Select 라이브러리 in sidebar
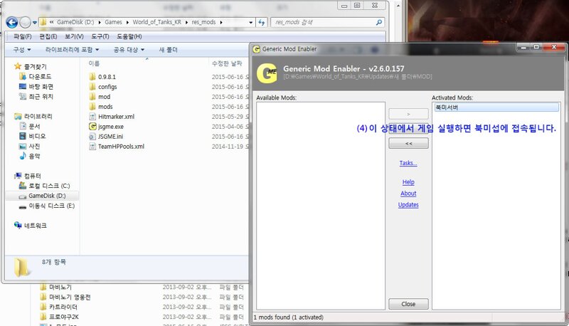 click(38, 116)
